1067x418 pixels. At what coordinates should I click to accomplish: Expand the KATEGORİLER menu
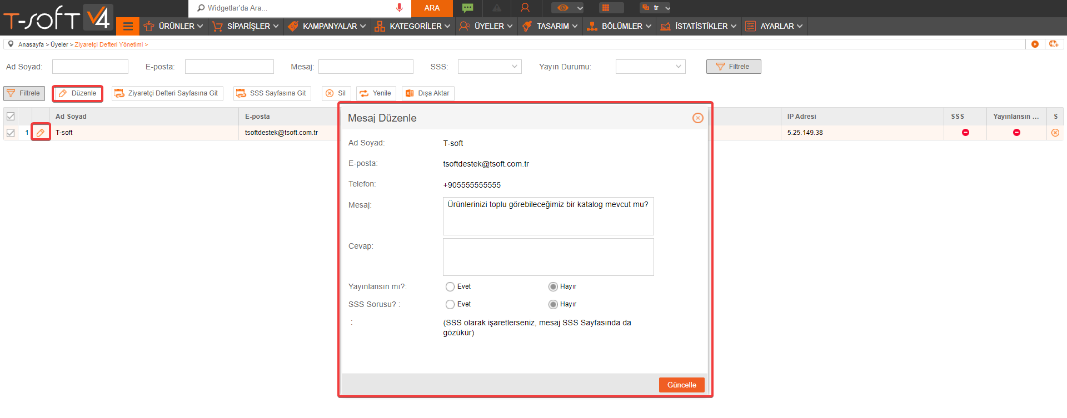[412, 26]
